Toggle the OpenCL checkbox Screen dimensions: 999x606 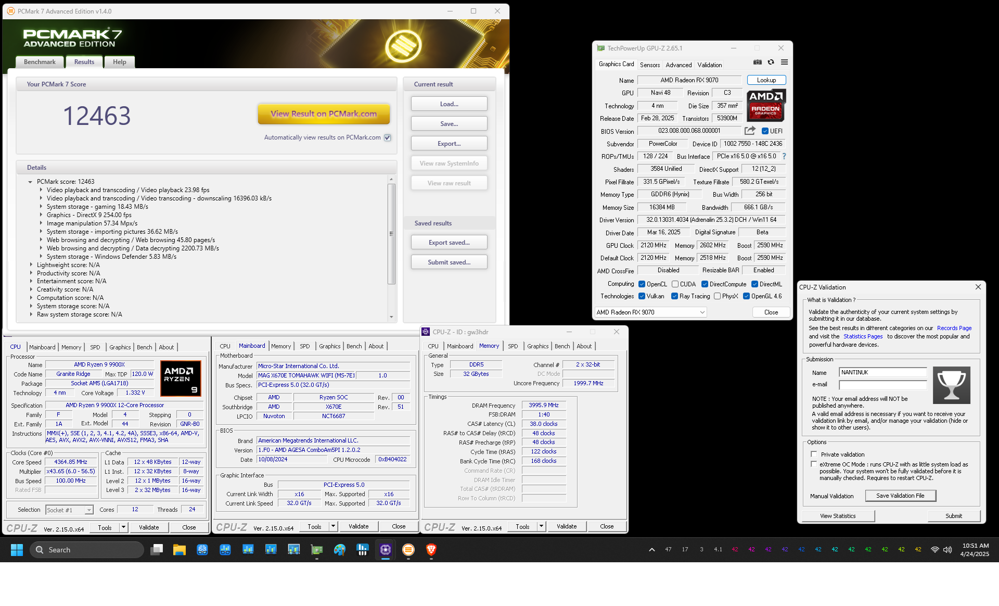[x=642, y=284]
